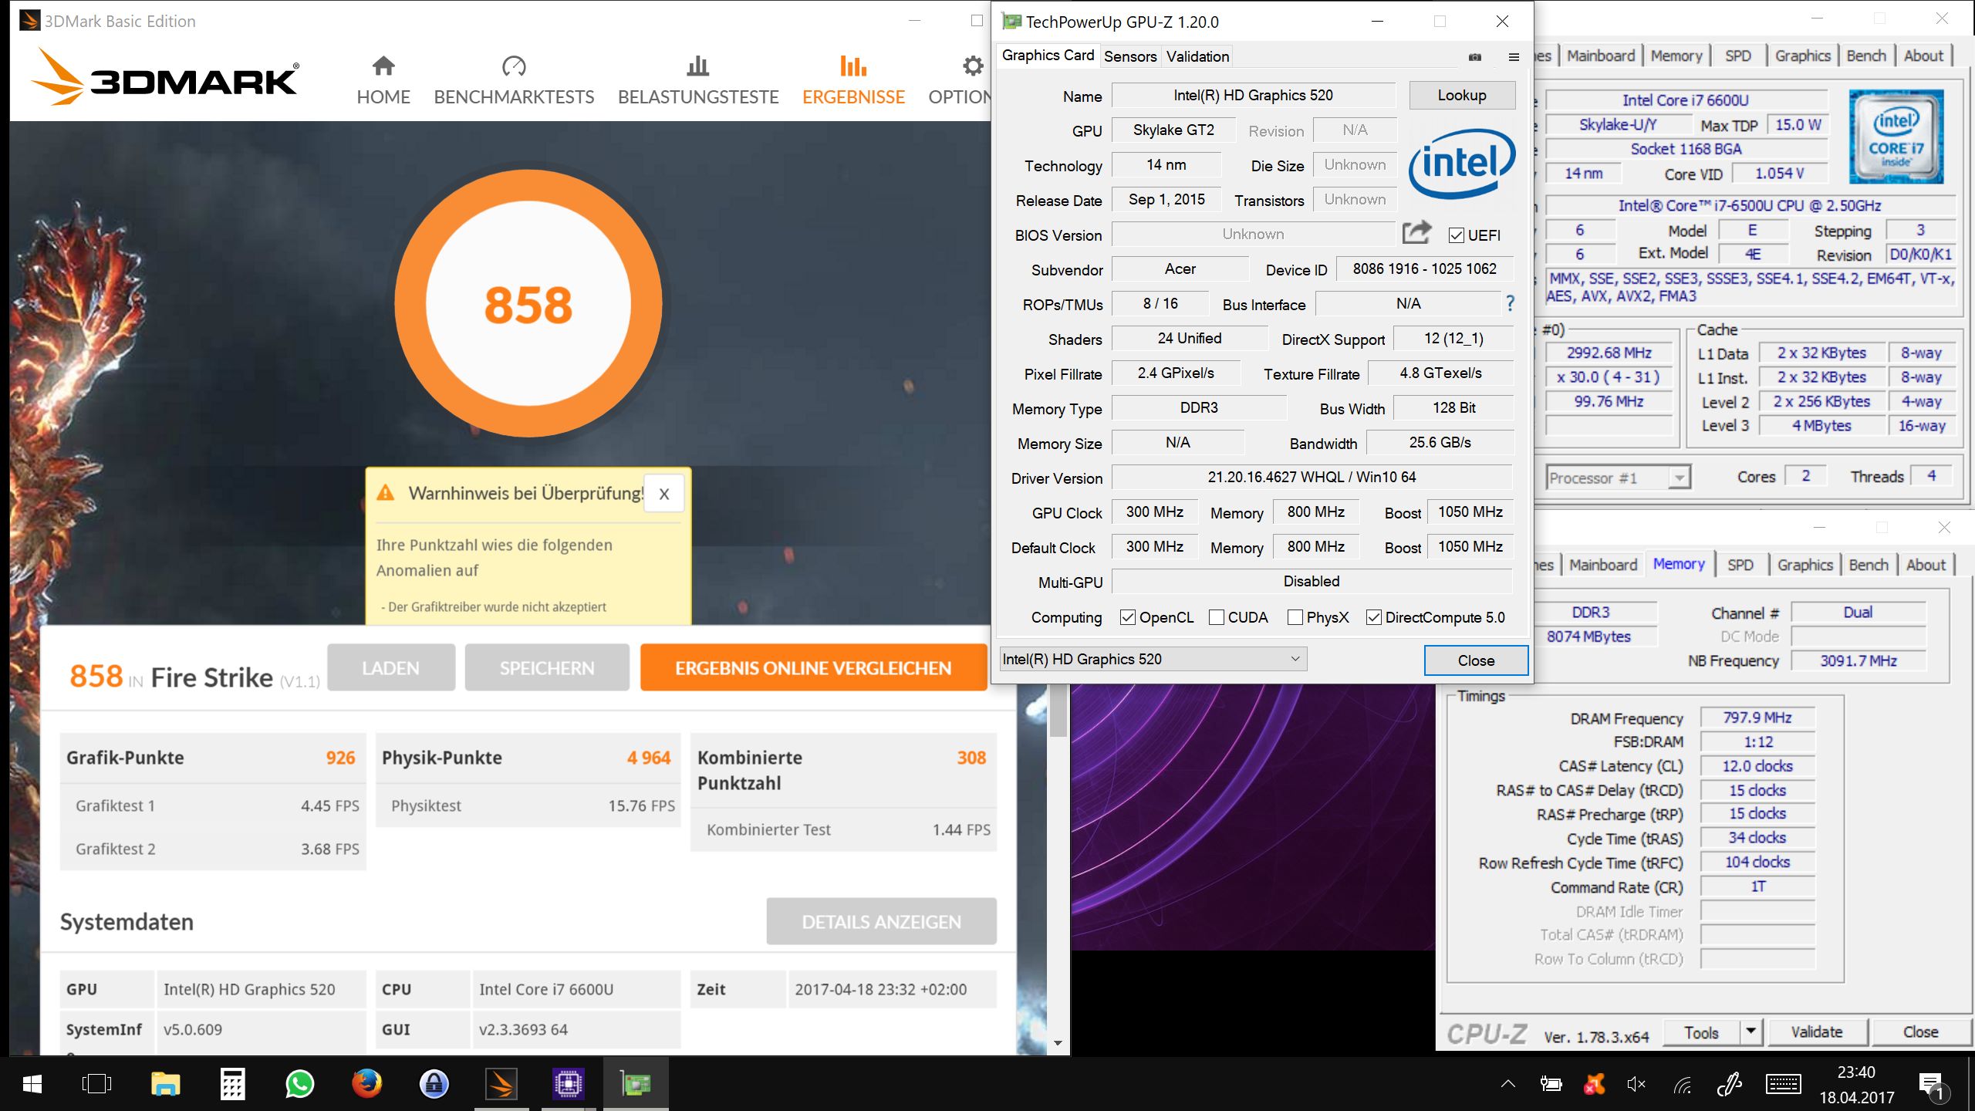This screenshot has height=1111, width=1975.
Task: Open Action Center notifications icon
Action: (x=1932, y=1085)
